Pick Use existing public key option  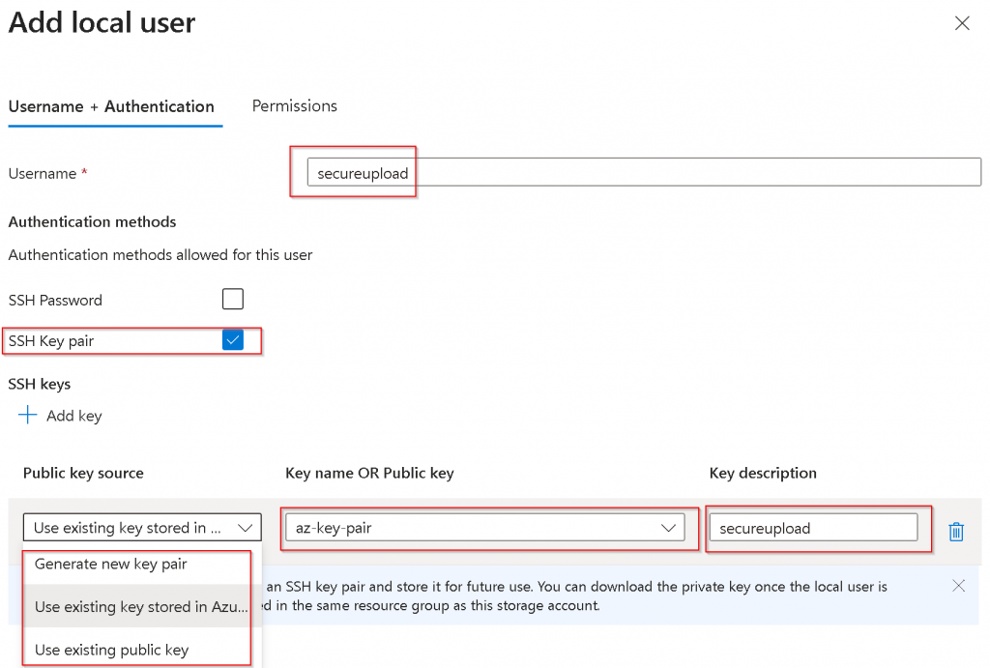(112, 650)
